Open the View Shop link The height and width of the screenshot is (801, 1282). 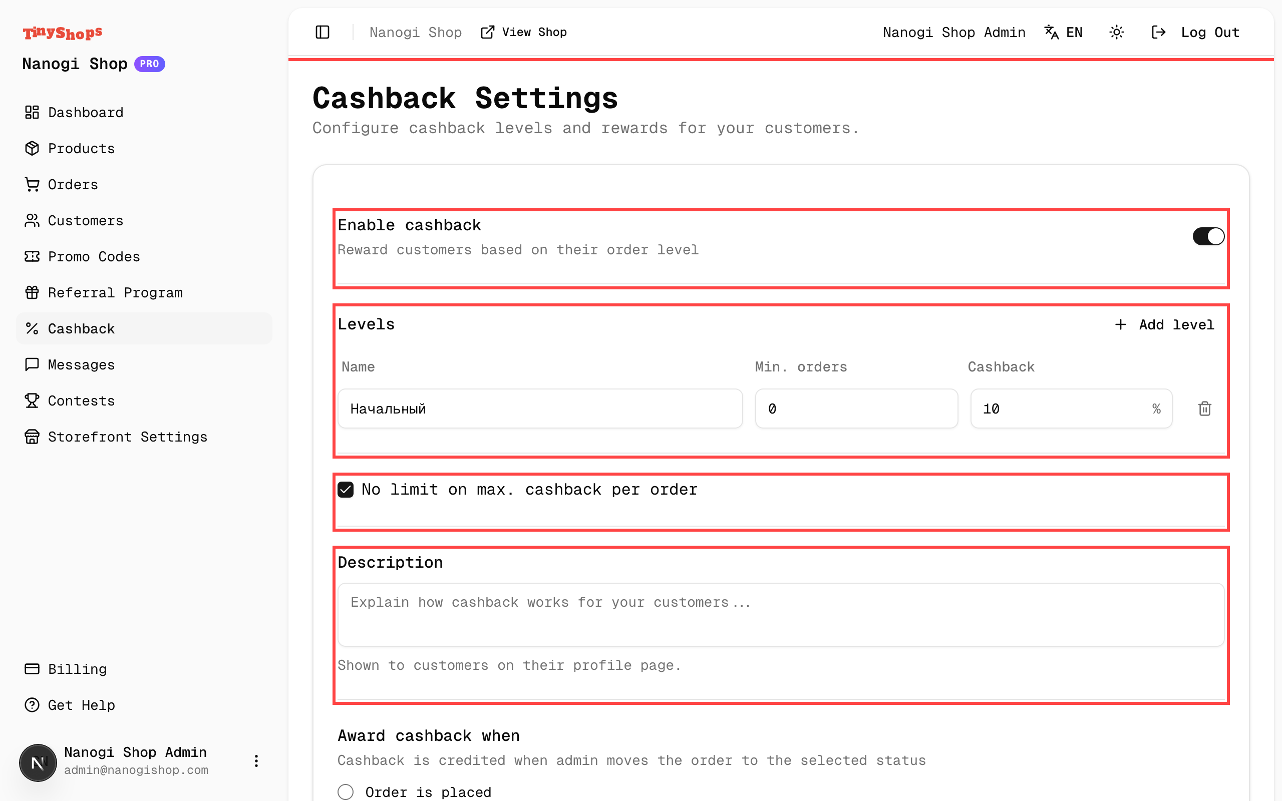pyautogui.click(x=523, y=33)
